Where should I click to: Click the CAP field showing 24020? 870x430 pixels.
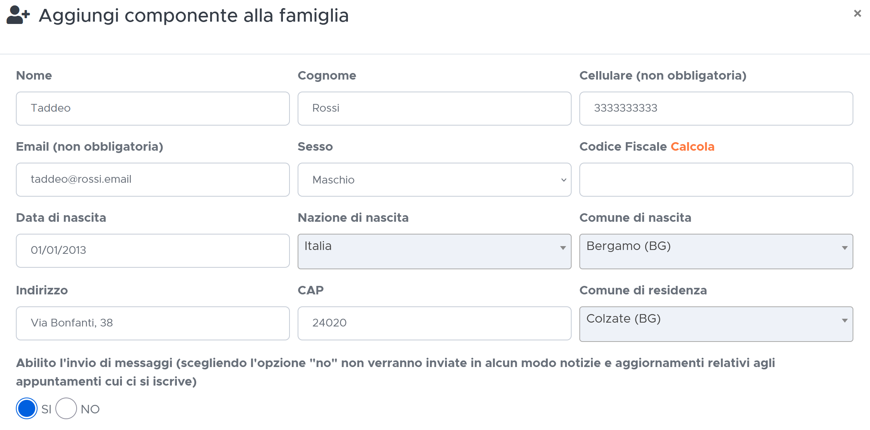pos(434,323)
